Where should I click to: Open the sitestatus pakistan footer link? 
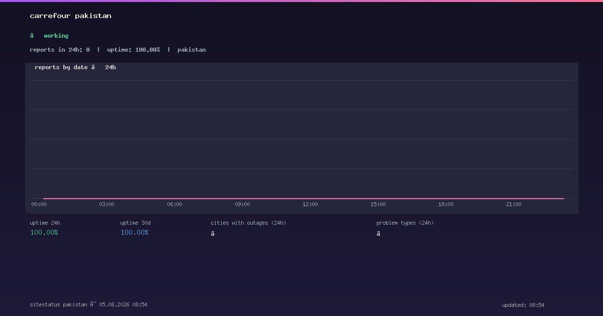[58, 304]
